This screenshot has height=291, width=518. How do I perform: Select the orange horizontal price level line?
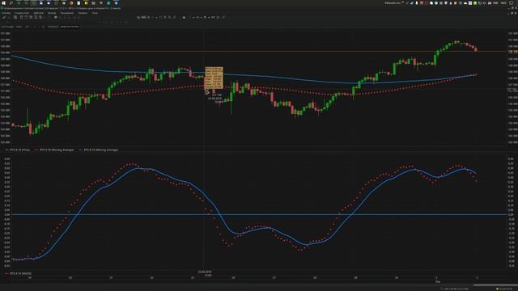point(259,51)
